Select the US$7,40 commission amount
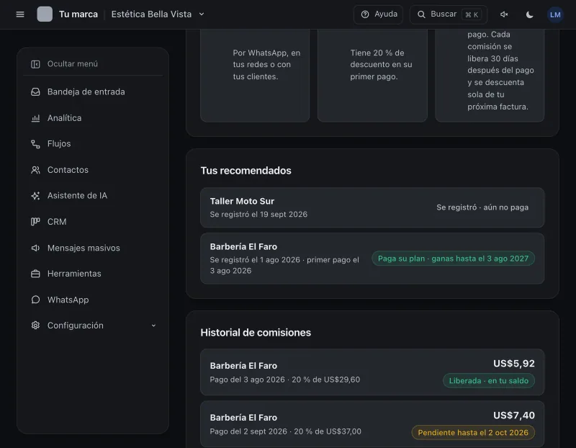This screenshot has height=448, width=576. [x=514, y=416]
